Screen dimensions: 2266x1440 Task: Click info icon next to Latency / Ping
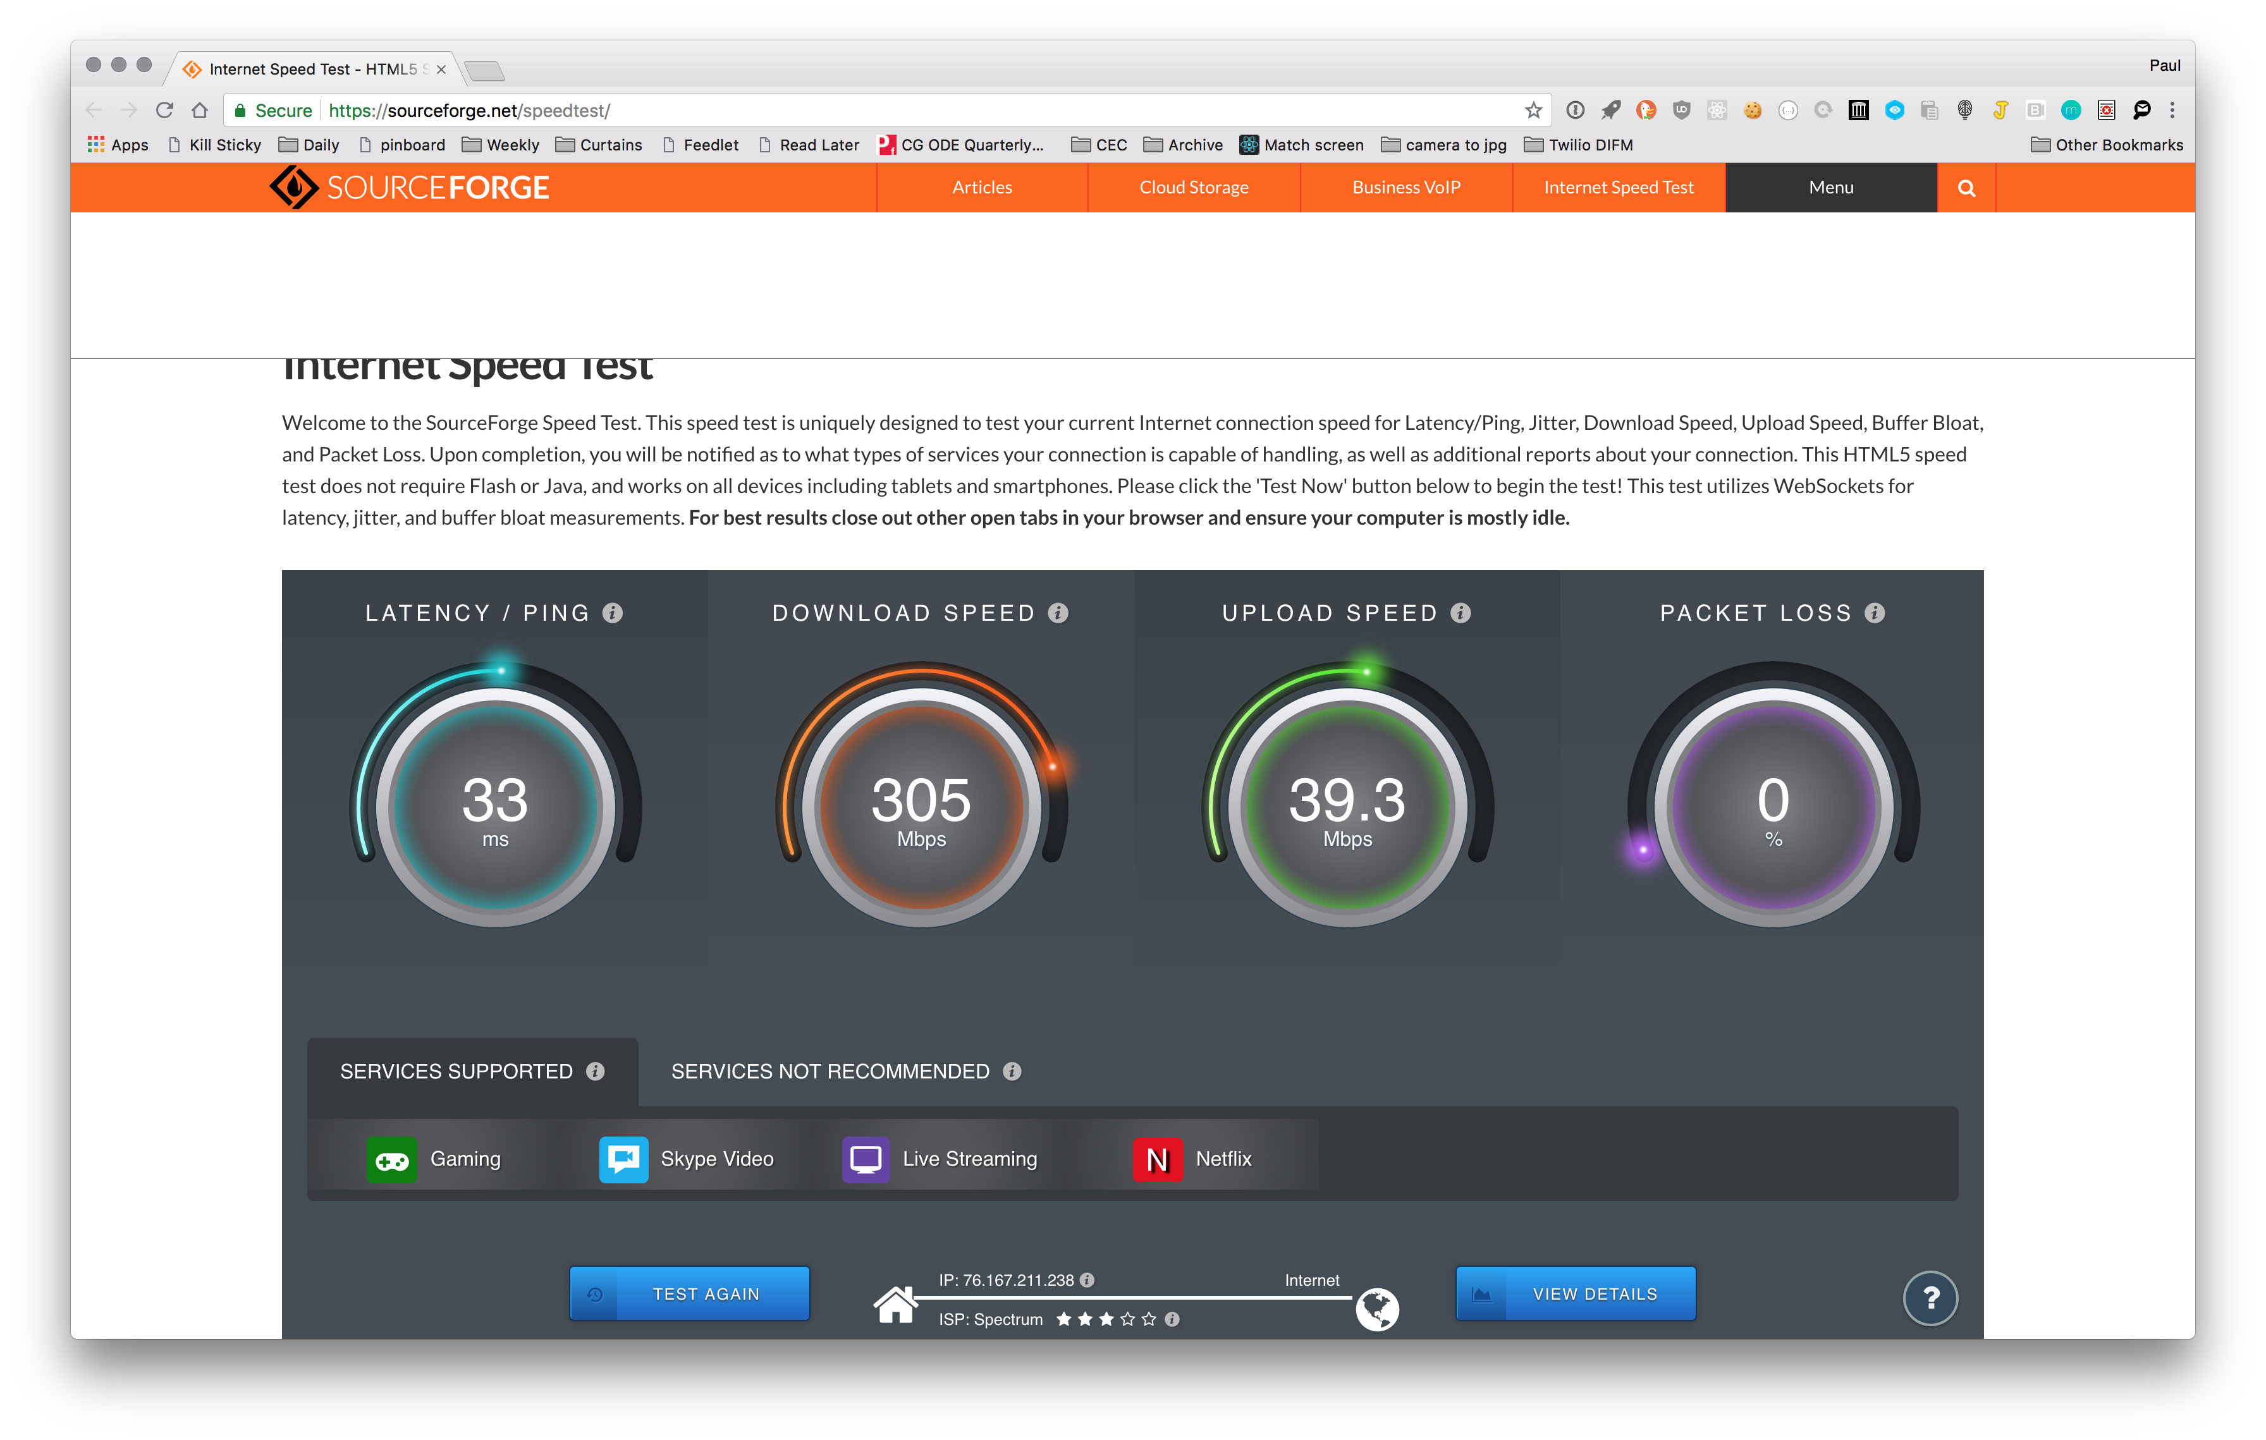[613, 613]
